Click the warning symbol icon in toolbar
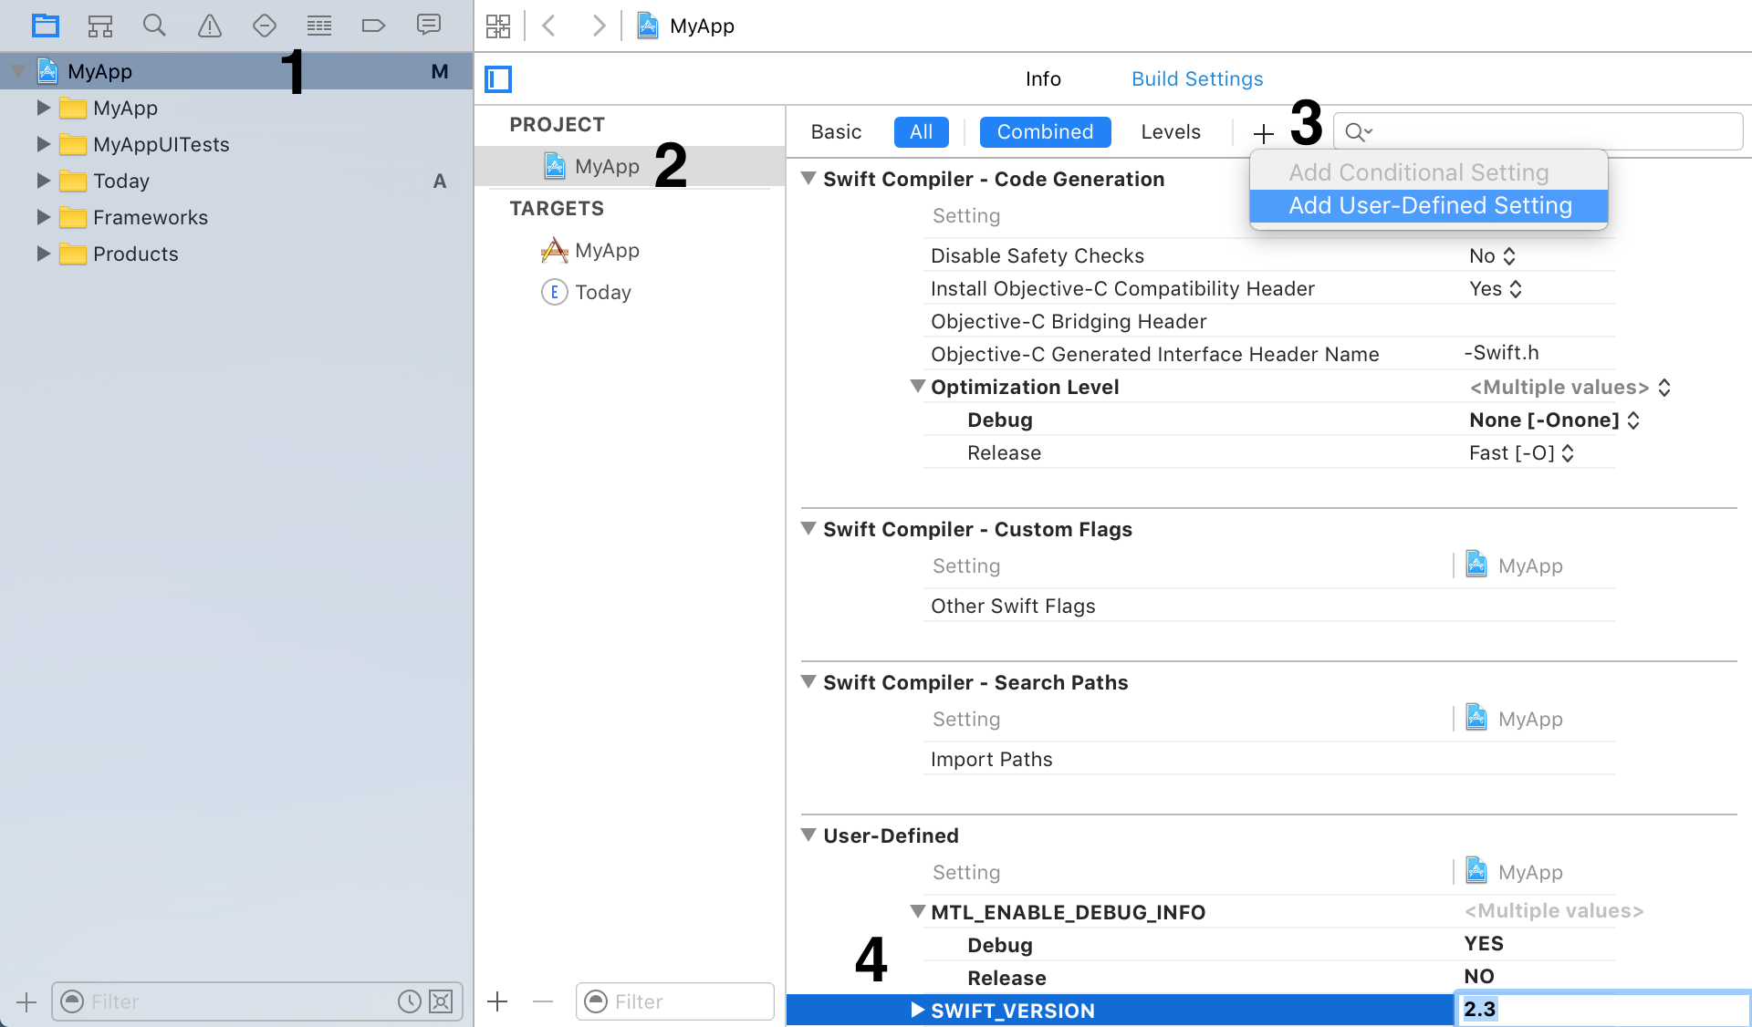This screenshot has height=1027, width=1752. [x=208, y=25]
